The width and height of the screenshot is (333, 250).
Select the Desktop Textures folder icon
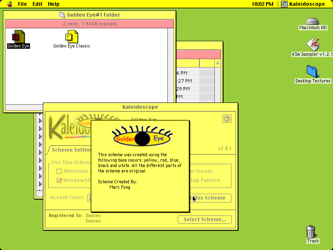313,71
